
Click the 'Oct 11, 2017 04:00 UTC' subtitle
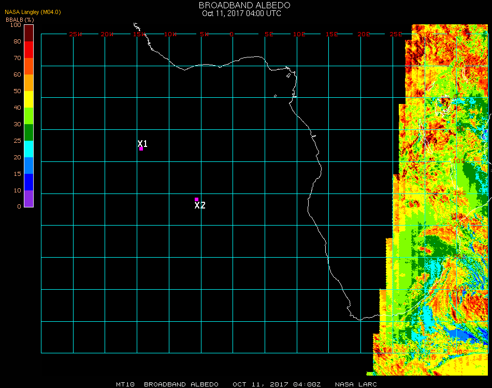(242, 13)
